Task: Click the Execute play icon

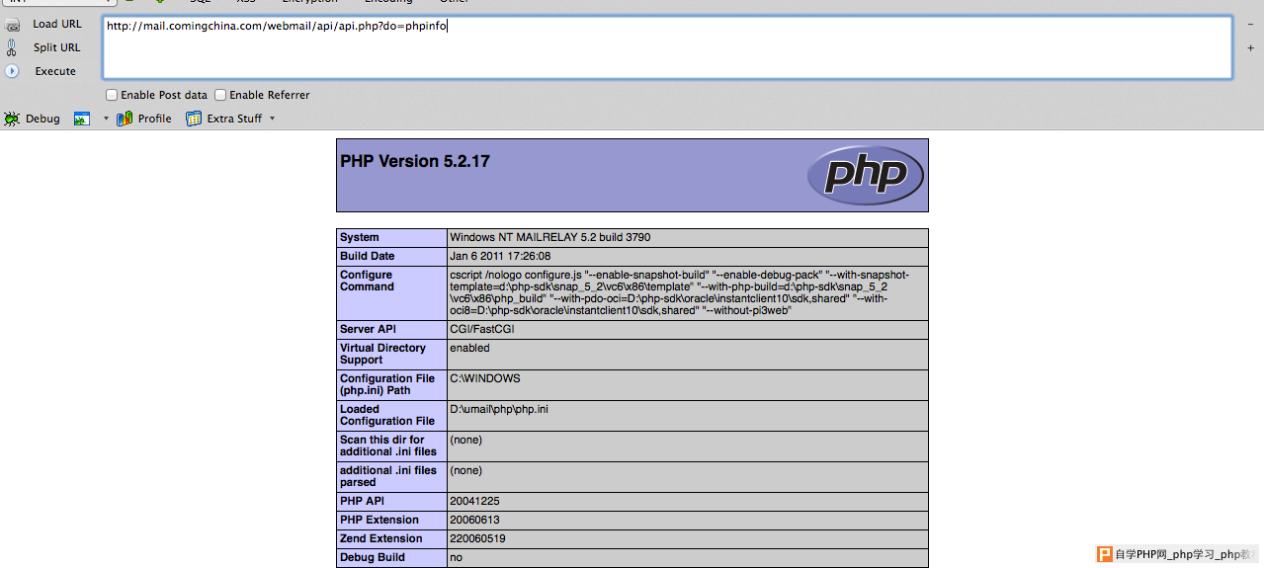Action: 12,71
